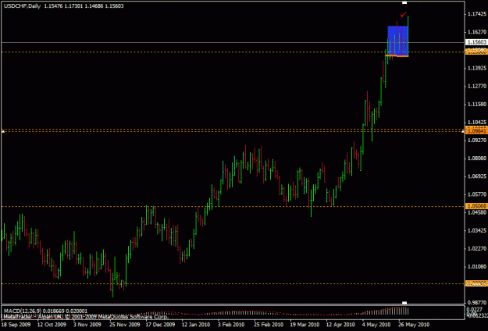The image size is (488, 331).
Task: Click the 1.17425 price scale label
Action: [x=476, y=14]
